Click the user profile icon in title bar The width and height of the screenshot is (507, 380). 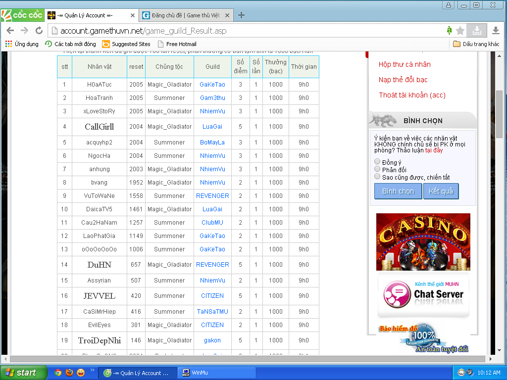pos(449,5)
